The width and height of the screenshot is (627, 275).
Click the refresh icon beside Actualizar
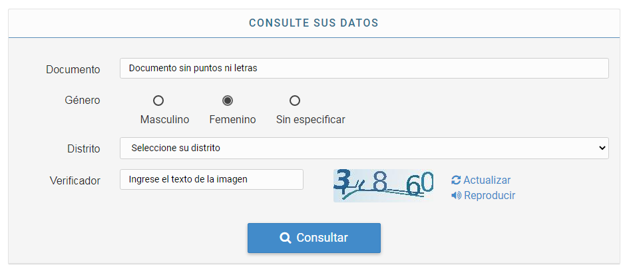(x=456, y=180)
